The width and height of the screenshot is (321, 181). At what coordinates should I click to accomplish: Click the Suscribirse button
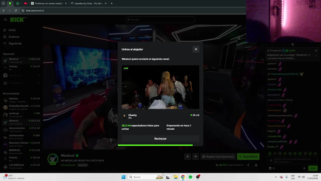tap(248, 157)
